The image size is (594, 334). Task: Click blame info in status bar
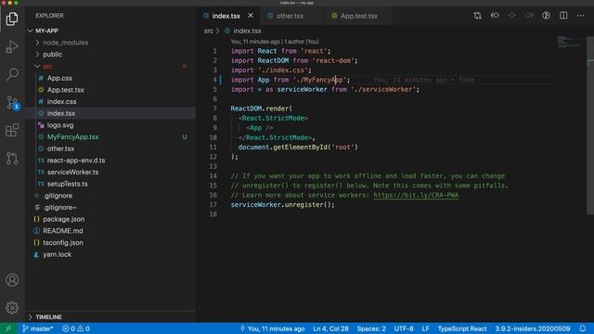point(272,328)
